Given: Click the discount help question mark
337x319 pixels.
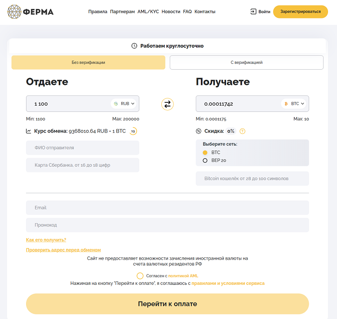Looking at the screenshot, I should pos(242,131).
